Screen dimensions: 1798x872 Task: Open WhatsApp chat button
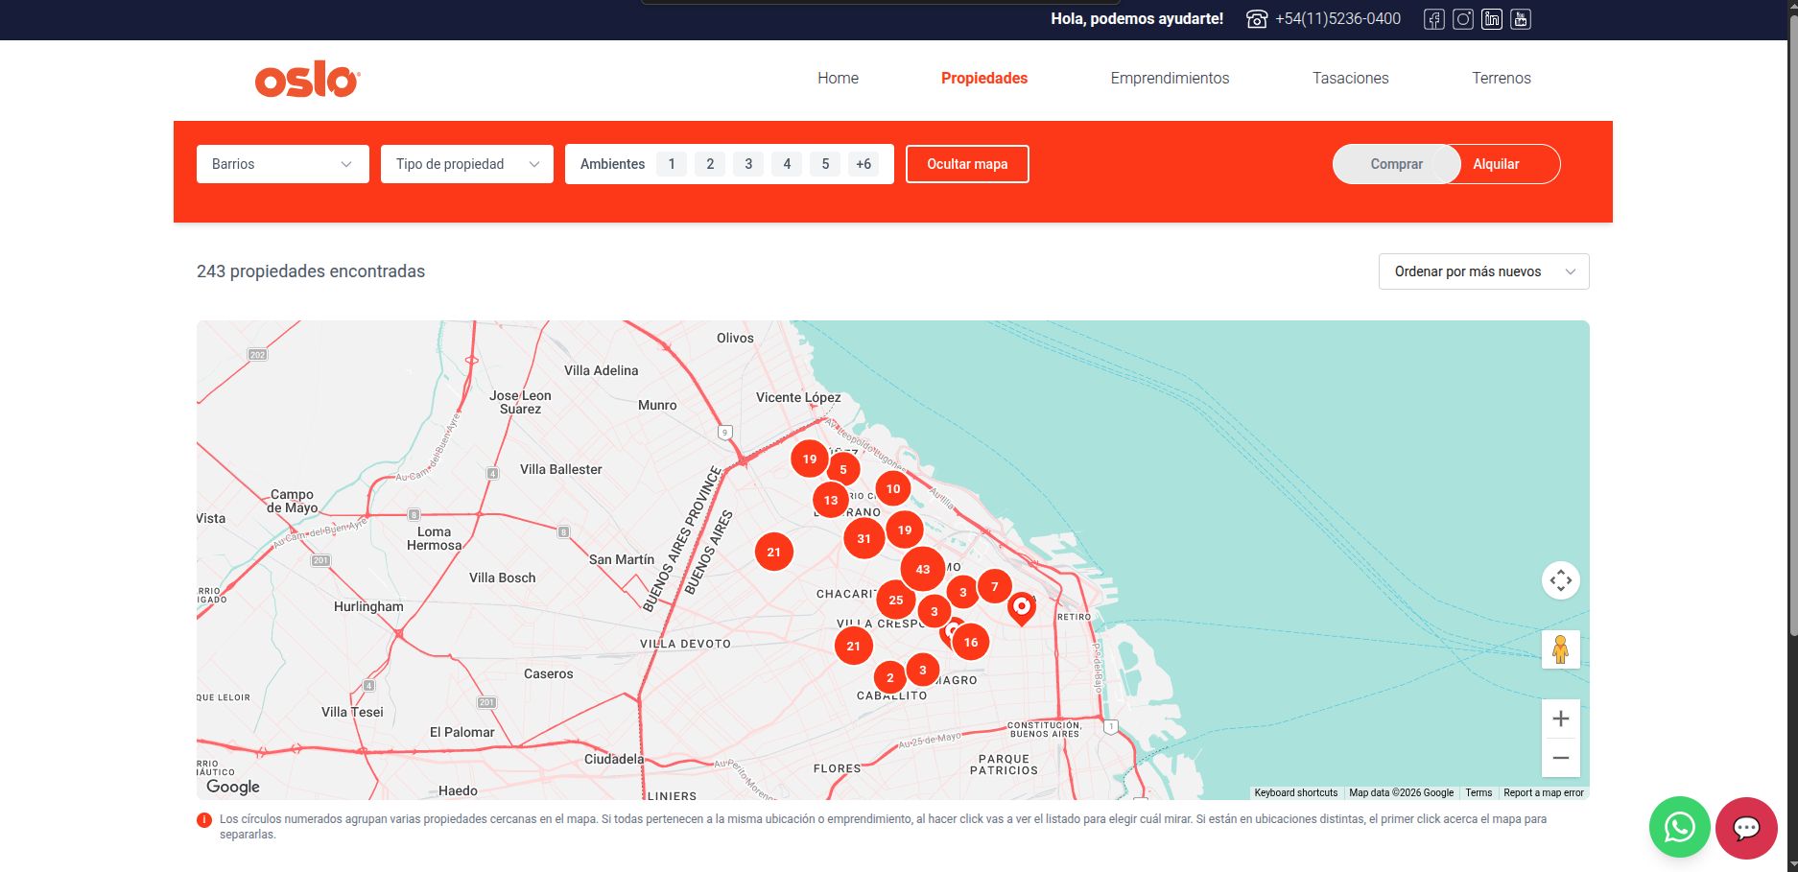[1680, 827]
